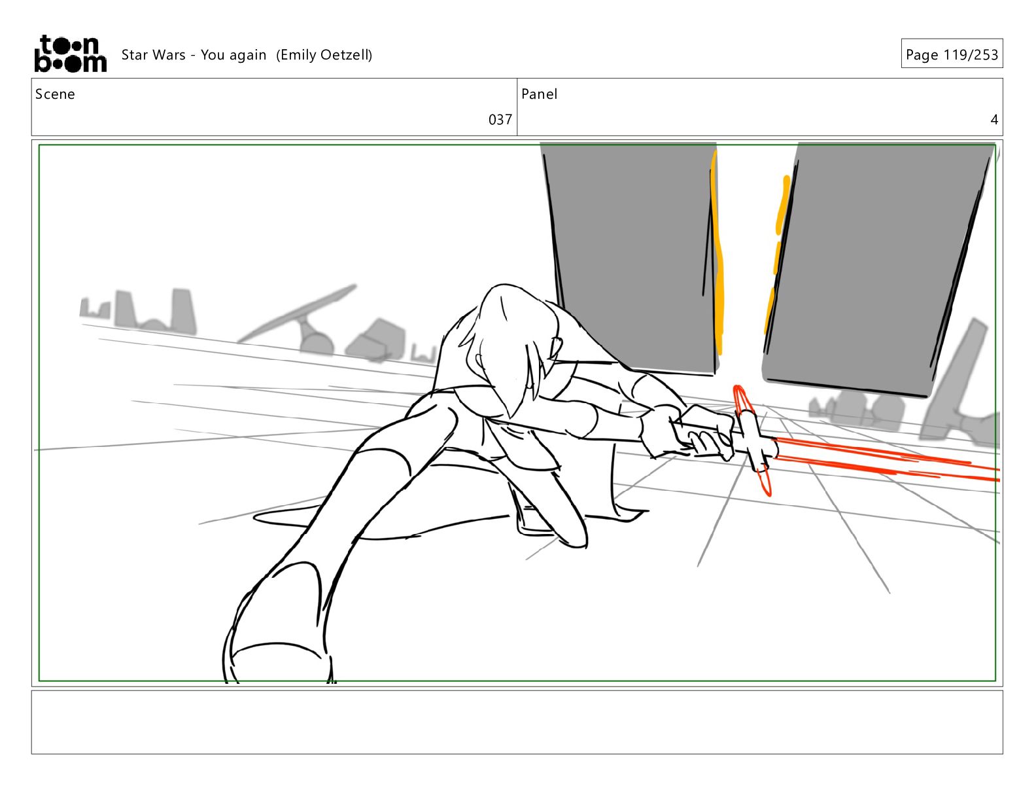Click the 'Scene' label
1036x801 pixels.
pos(55,94)
